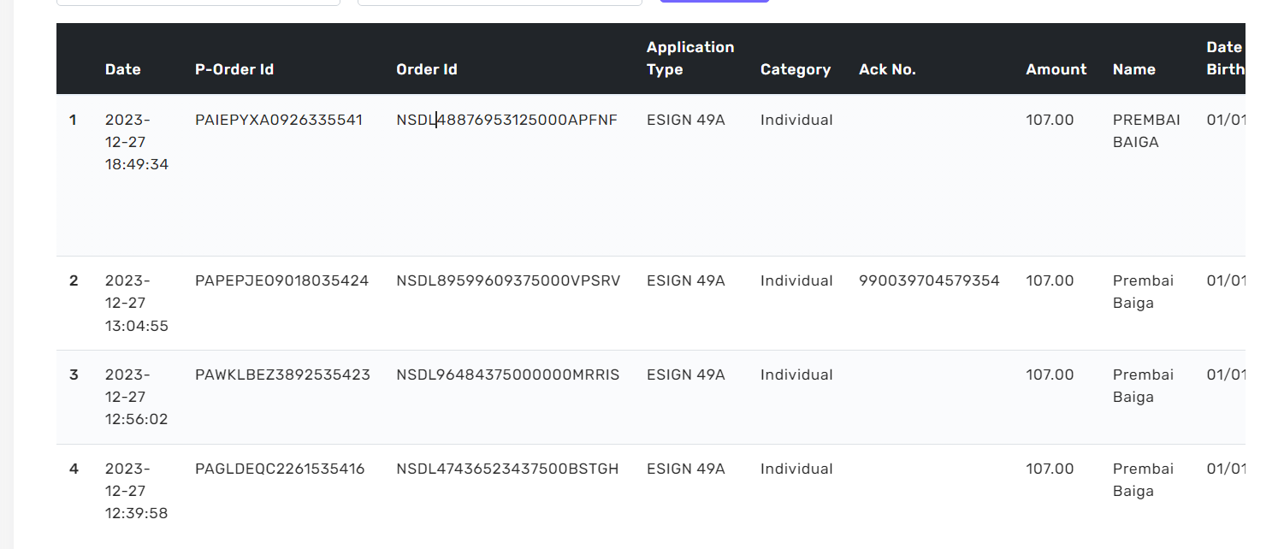Screen dimensions: 1284x549
Task: Click the second input field above the table
Action: point(500,2)
